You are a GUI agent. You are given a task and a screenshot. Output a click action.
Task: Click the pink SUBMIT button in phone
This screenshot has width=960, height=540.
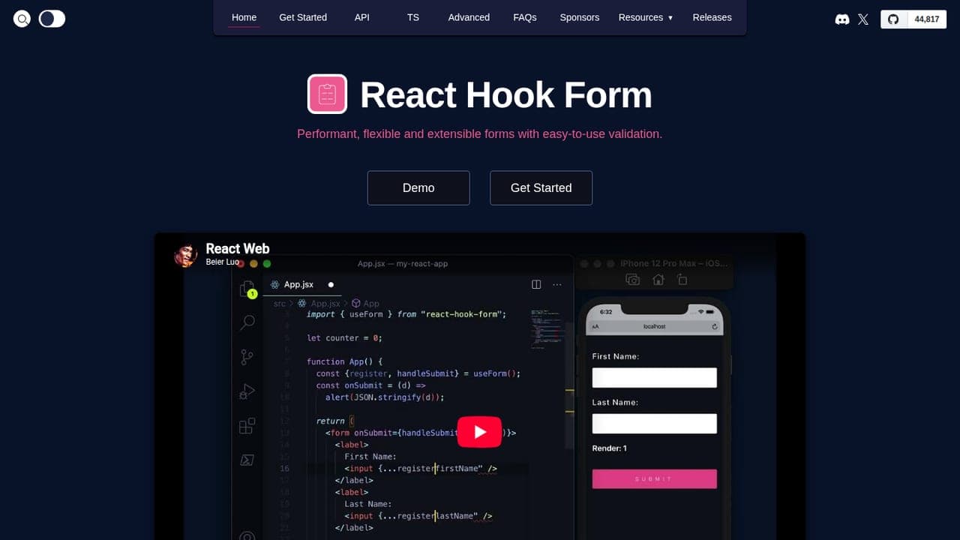pos(655,478)
